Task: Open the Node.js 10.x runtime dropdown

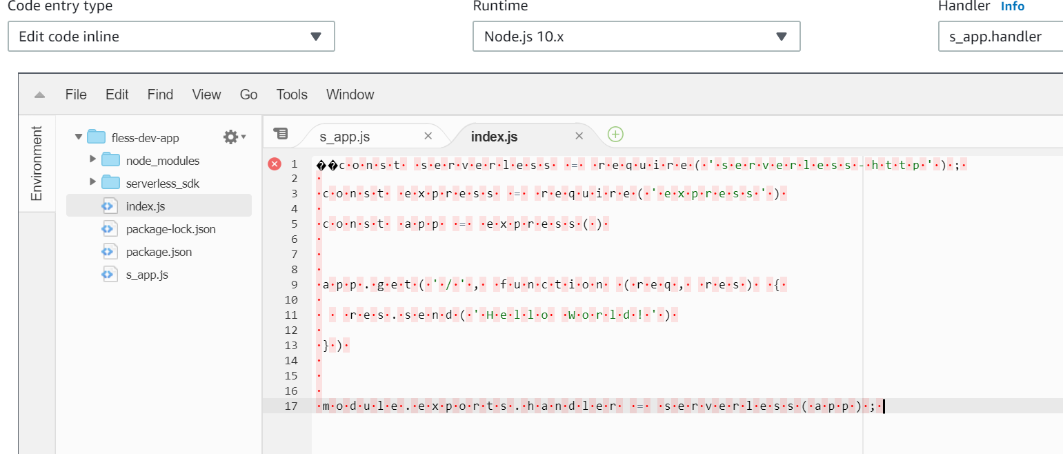Action: pos(636,37)
